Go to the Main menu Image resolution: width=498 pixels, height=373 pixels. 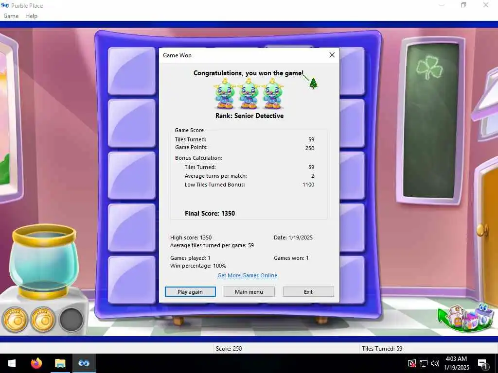[249, 292]
